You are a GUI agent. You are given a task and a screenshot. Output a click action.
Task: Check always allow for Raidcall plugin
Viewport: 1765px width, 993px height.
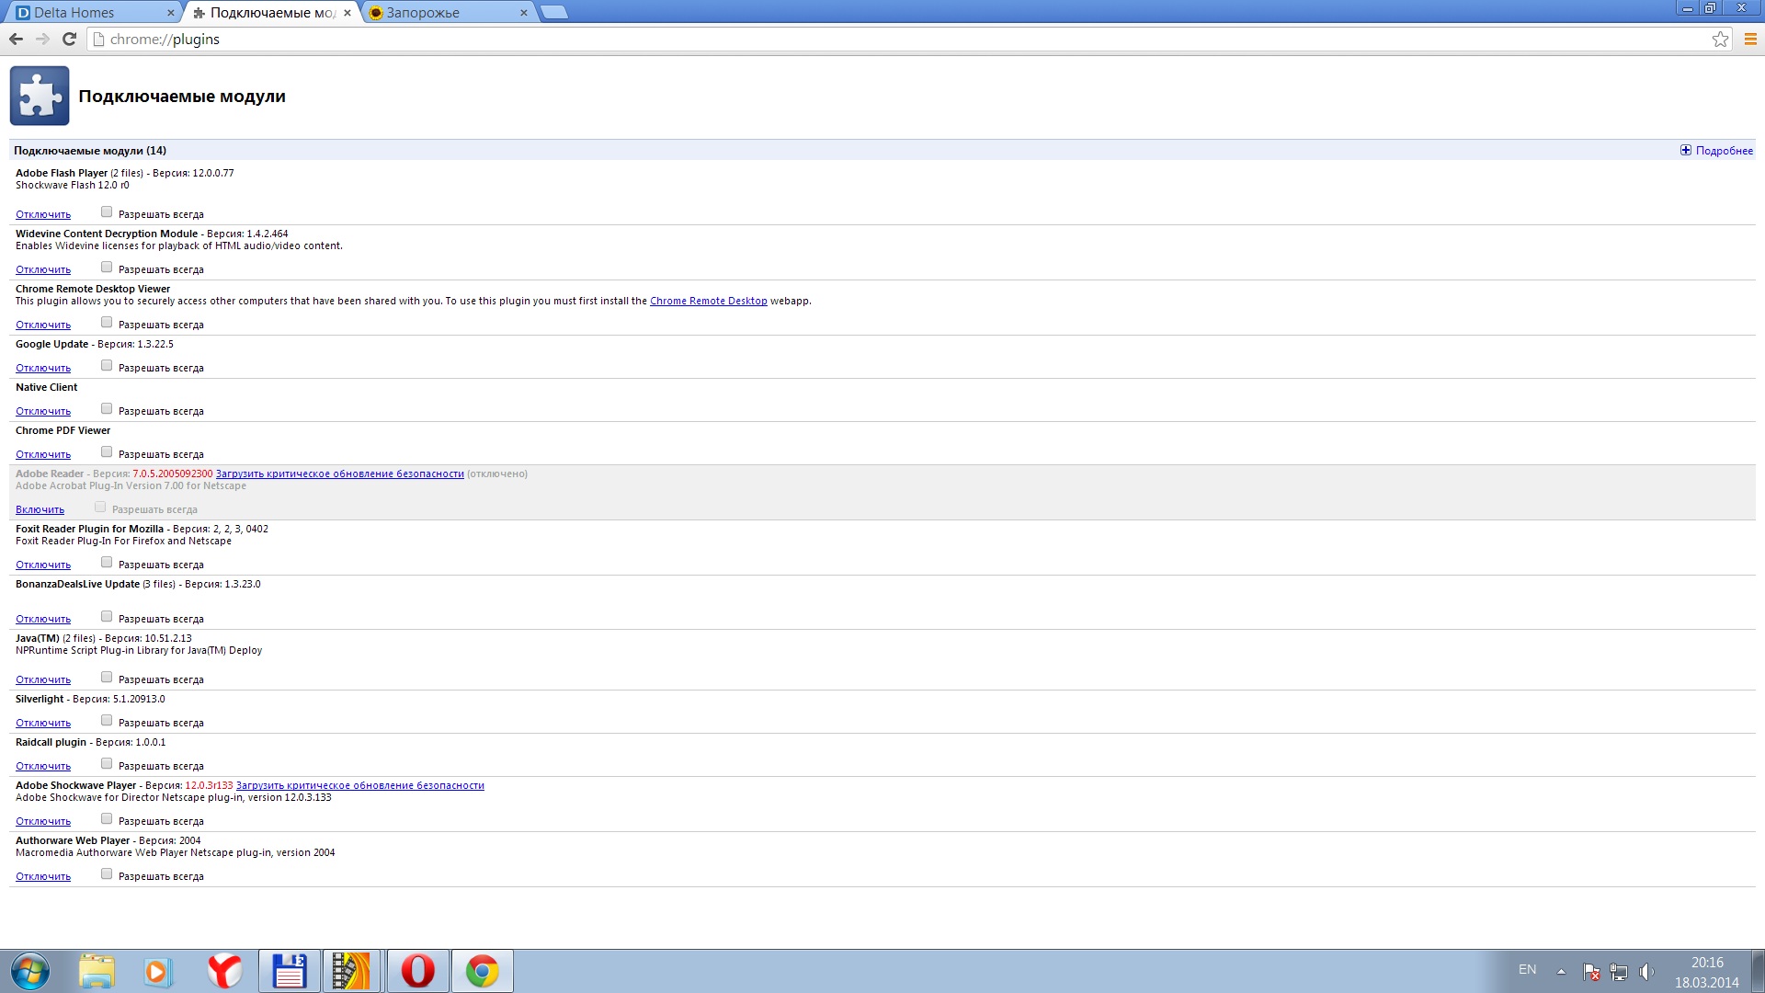click(x=107, y=764)
